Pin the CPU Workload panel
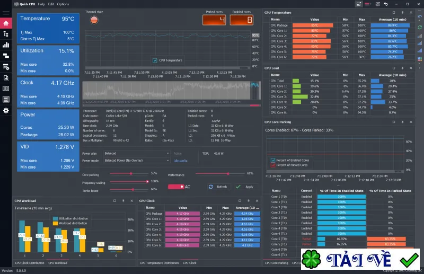 (123, 201)
